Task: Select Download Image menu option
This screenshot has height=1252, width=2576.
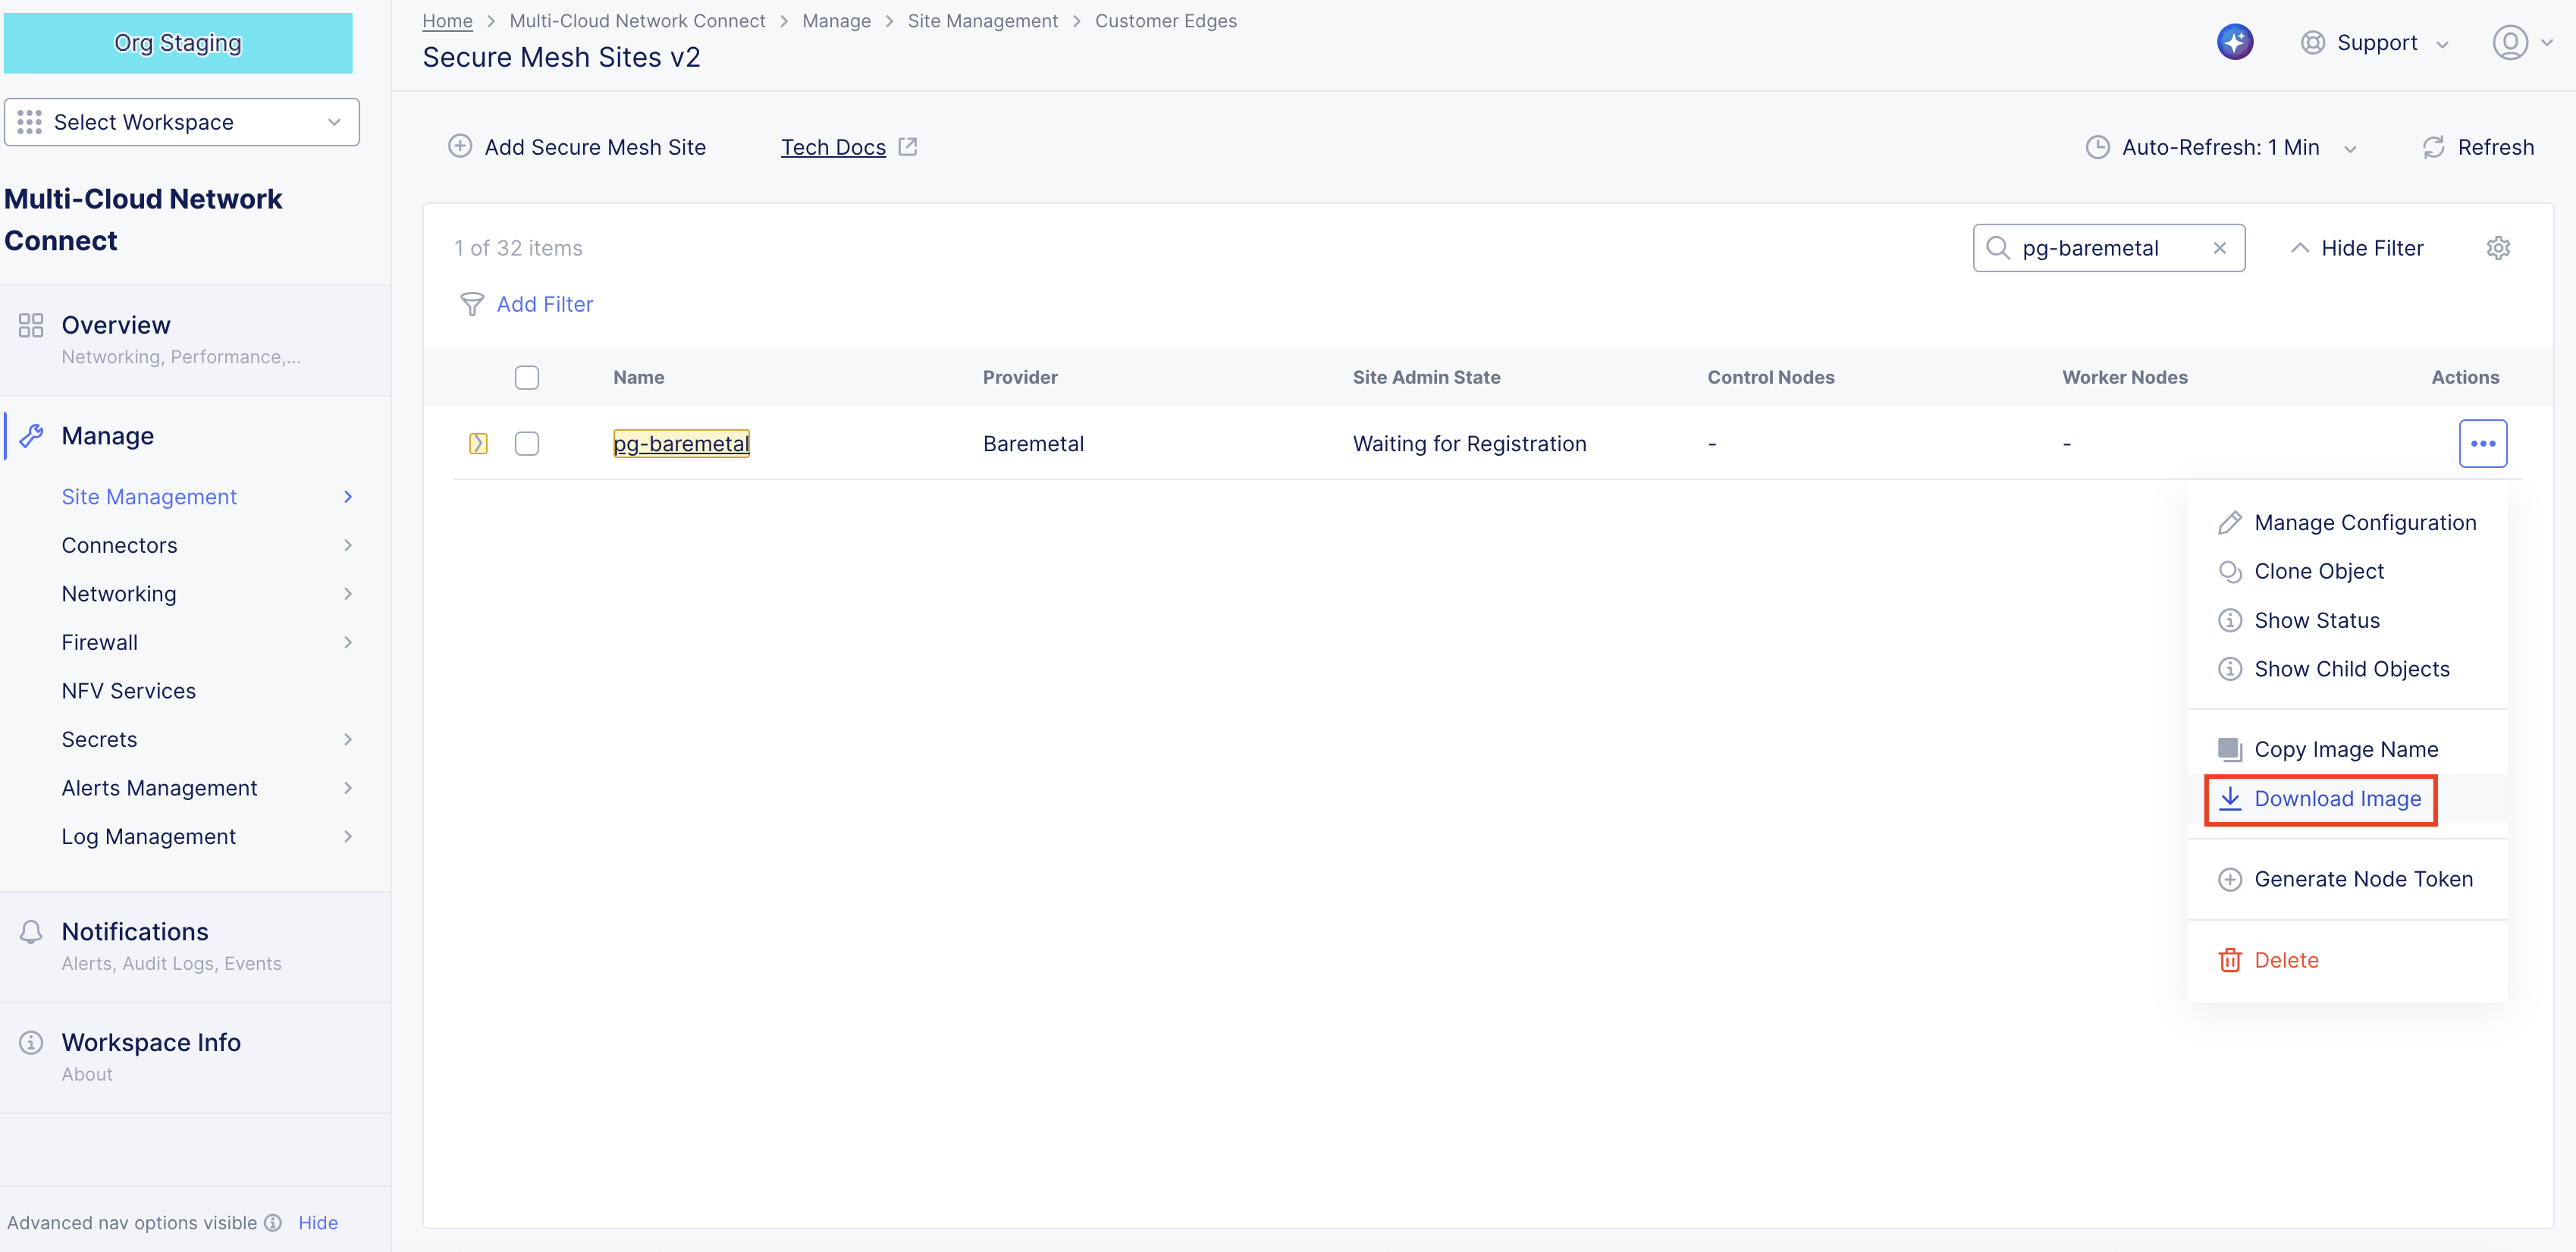Action: pos(2336,798)
